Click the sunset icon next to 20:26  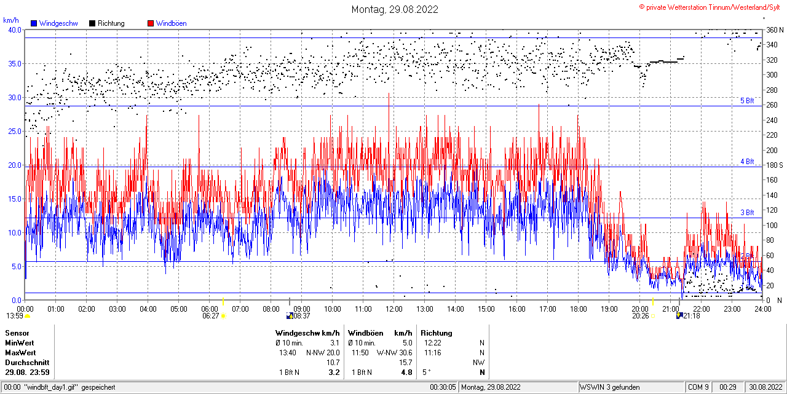[x=654, y=316]
